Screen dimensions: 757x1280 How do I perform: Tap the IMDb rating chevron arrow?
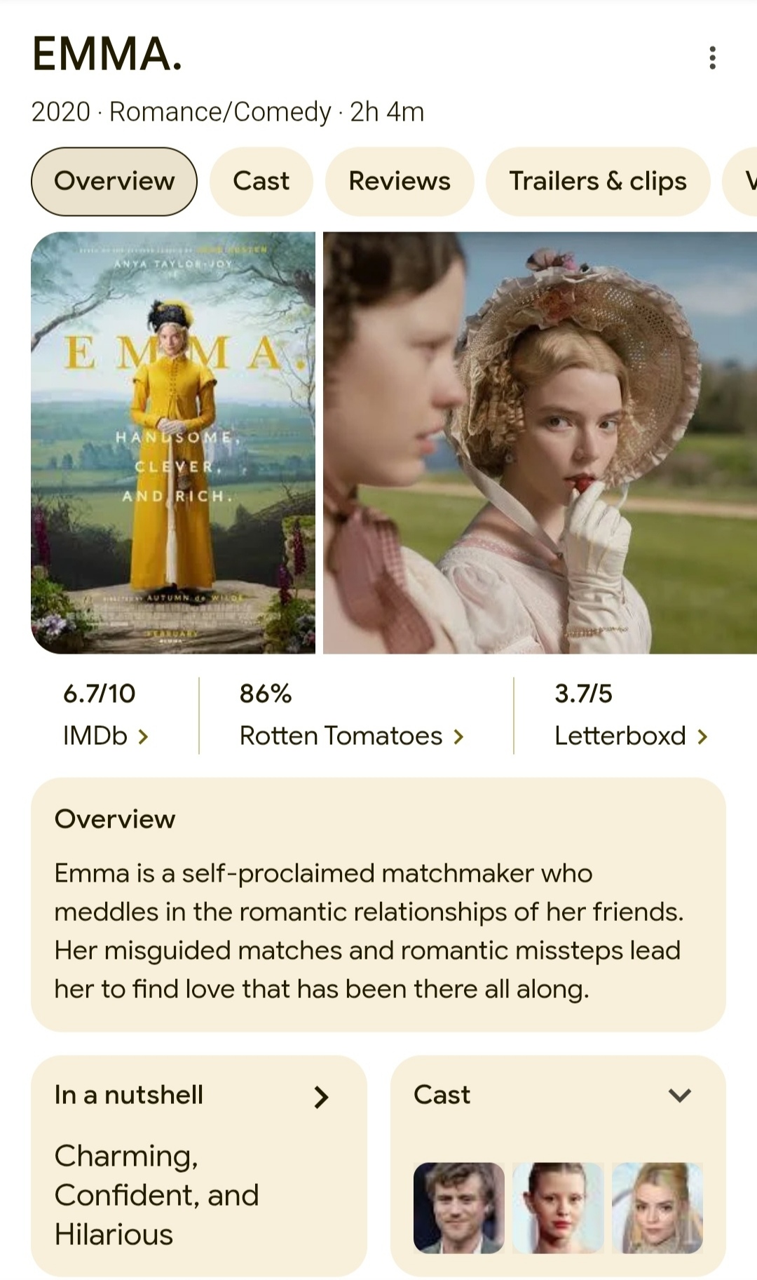(x=143, y=736)
